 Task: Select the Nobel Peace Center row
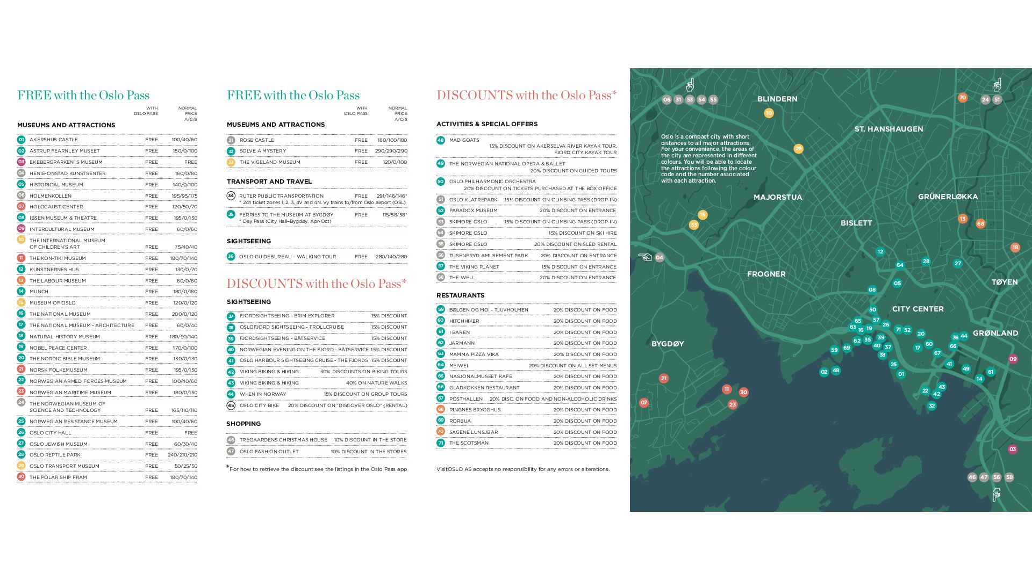click(x=58, y=347)
